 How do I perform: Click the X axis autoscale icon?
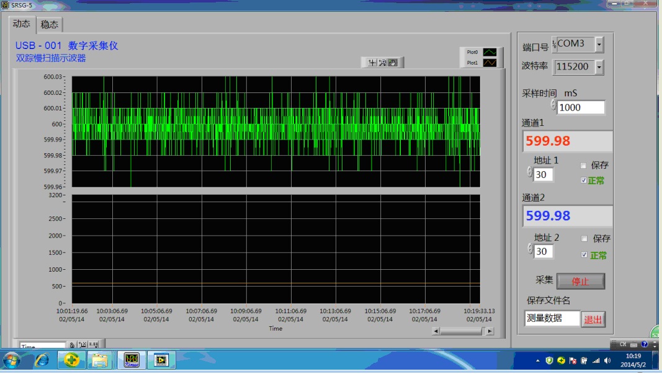(83, 345)
